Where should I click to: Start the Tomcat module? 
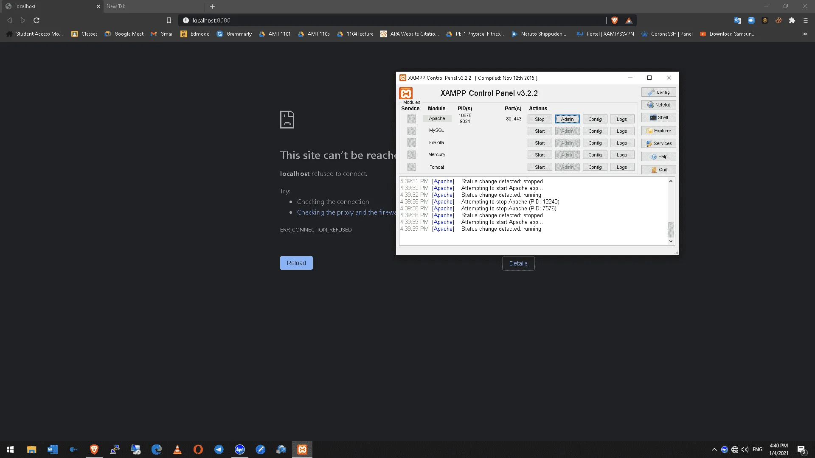(540, 167)
